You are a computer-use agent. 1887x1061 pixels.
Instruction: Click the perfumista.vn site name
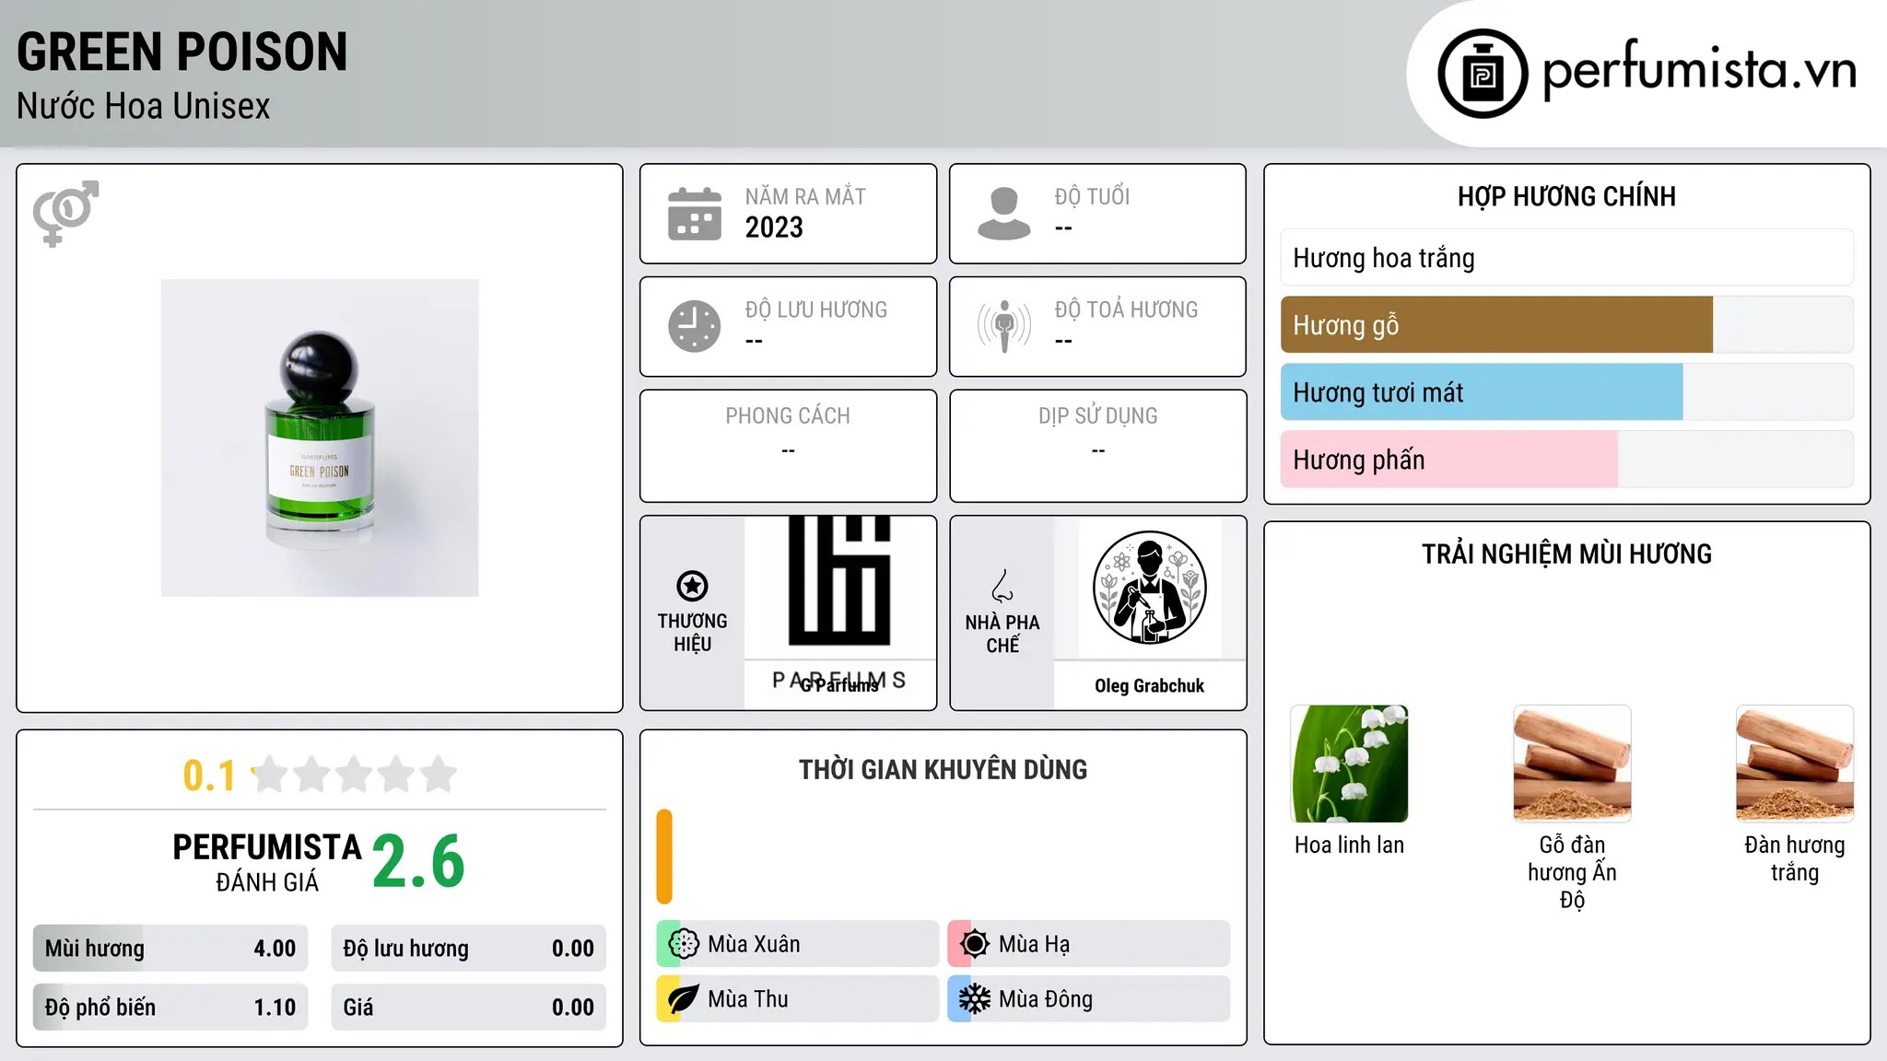[x=1699, y=70]
